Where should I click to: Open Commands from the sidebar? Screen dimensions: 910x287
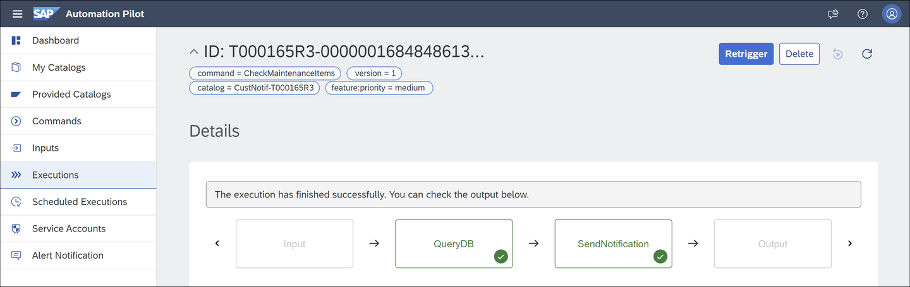(x=78, y=121)
